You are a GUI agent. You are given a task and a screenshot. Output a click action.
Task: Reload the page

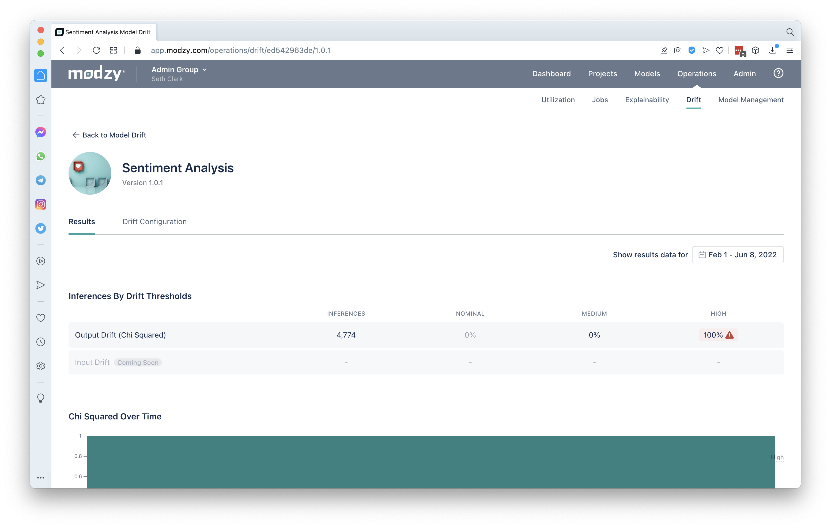tap(96, 50)
